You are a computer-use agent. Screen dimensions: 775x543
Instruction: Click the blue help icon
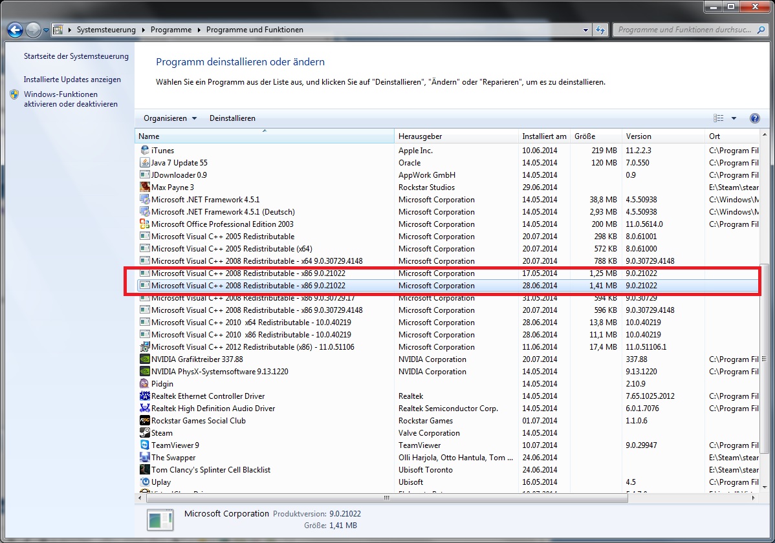pos(755,118)
